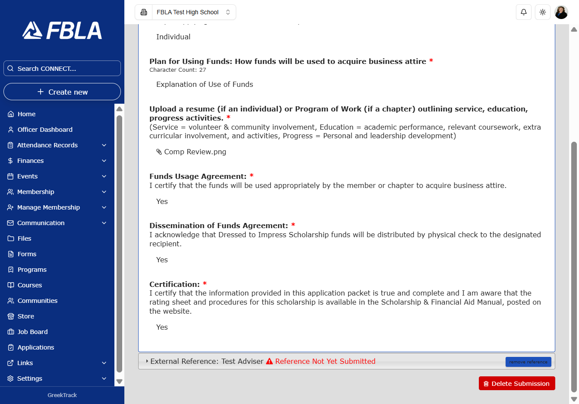
Task: Open Events in the sidebar
Action: (57, 176)
